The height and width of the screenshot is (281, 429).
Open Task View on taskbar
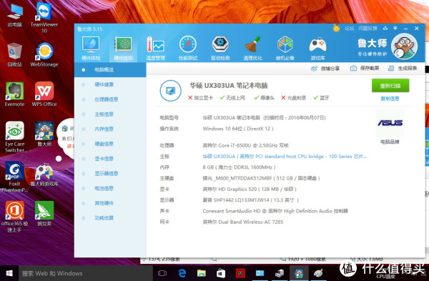click(x=162, y=273)
